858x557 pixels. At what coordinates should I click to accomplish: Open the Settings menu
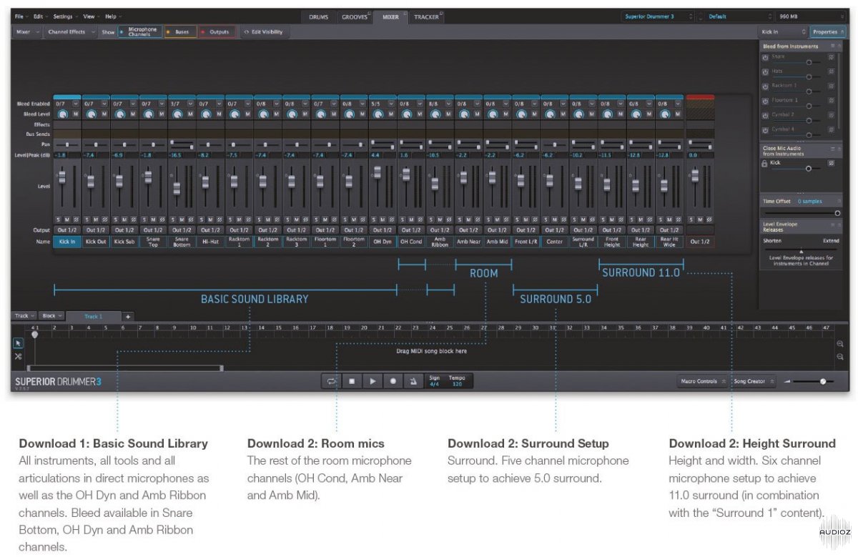tap(65, 16)
